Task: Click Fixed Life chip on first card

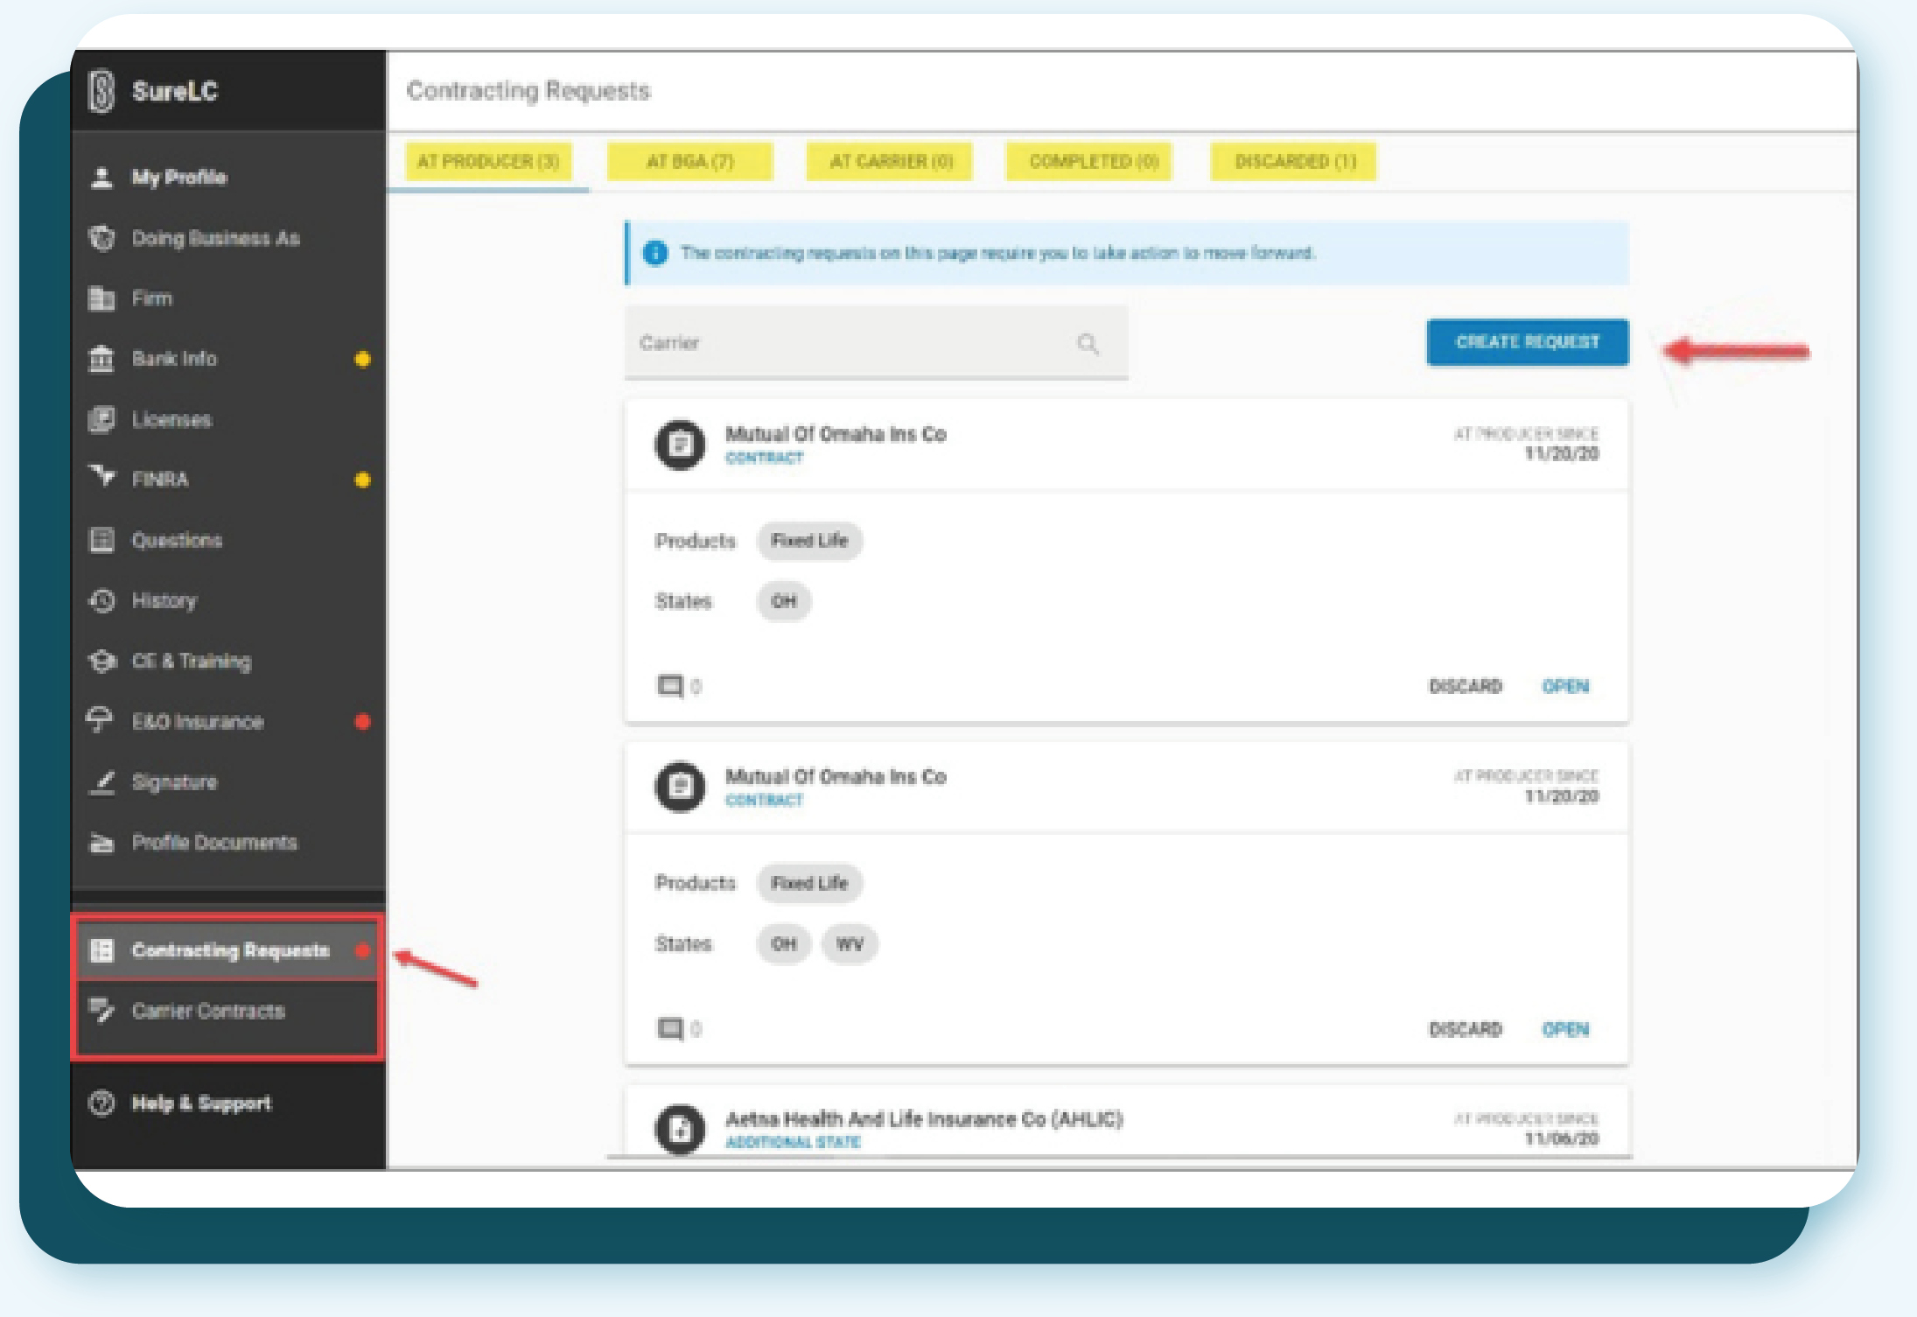Action: [809, 540]
